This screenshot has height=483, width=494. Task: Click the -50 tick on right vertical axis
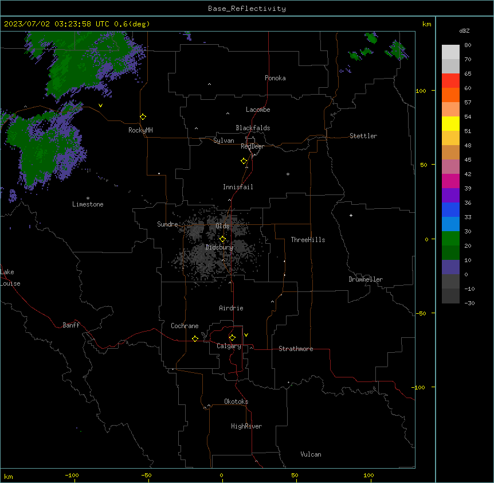421,313
